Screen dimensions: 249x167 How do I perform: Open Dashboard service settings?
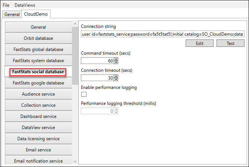tap(38, 116)
